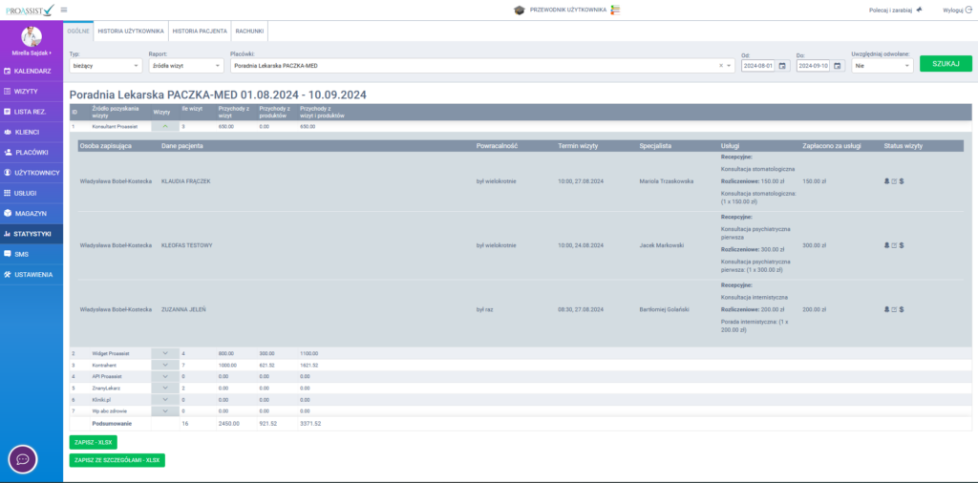
Task: Open the chat bubble widget
Action: (x=23, y=459)
